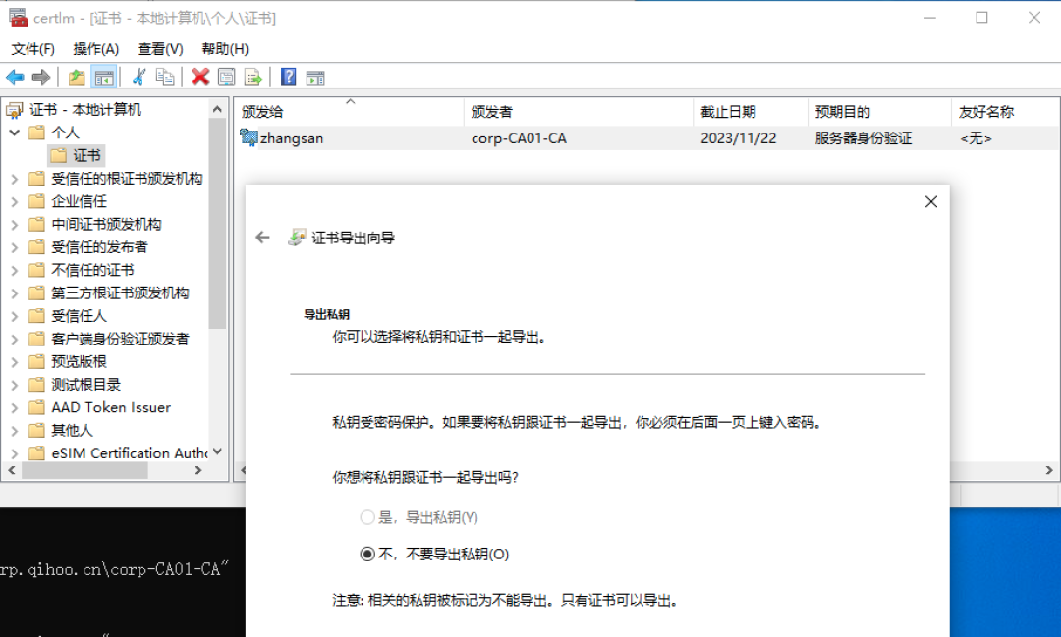The height and width of the screenshot is (637, 1061).
Task: Click the 证书 - 本地计算机 root node icon
Action: 14,110
